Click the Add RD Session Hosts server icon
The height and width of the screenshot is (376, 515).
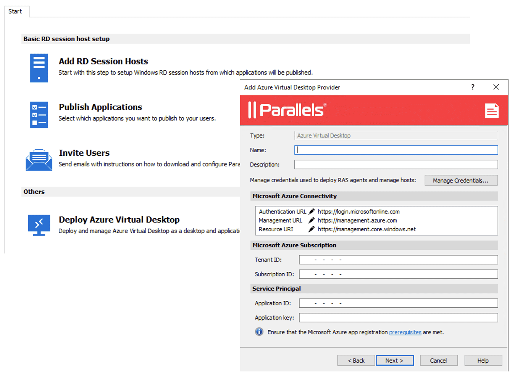39,68
